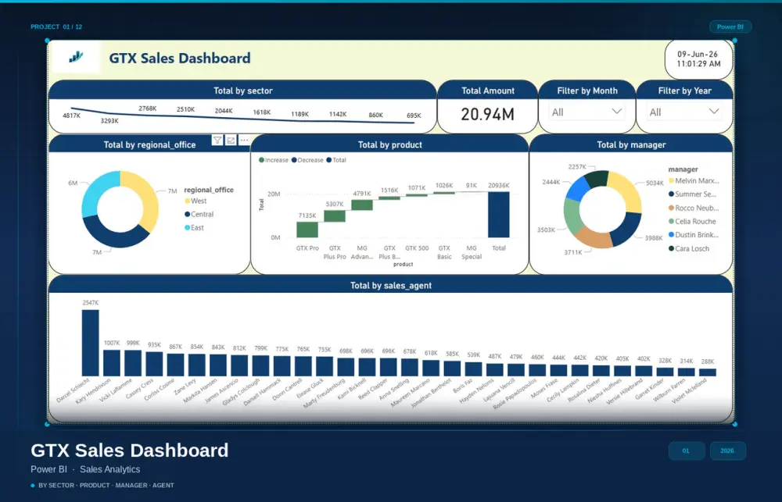Click the Increase legend entry
Screen dimensions: 782x502
click(273, 160)
